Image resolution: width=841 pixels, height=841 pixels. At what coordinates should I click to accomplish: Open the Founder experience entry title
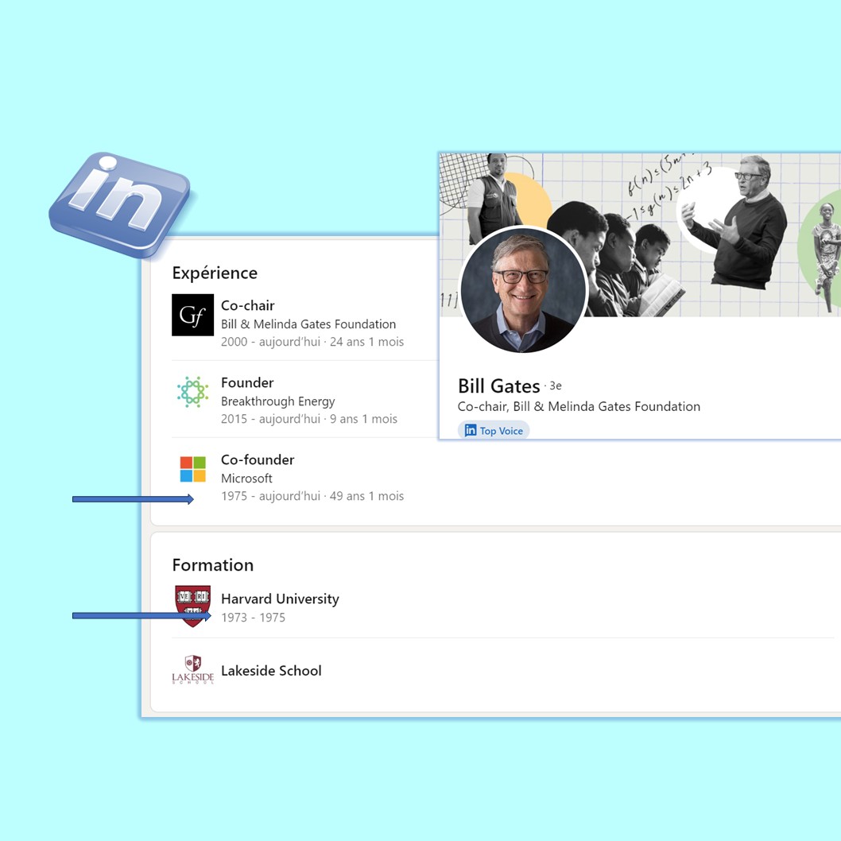(x=247, y=382)
